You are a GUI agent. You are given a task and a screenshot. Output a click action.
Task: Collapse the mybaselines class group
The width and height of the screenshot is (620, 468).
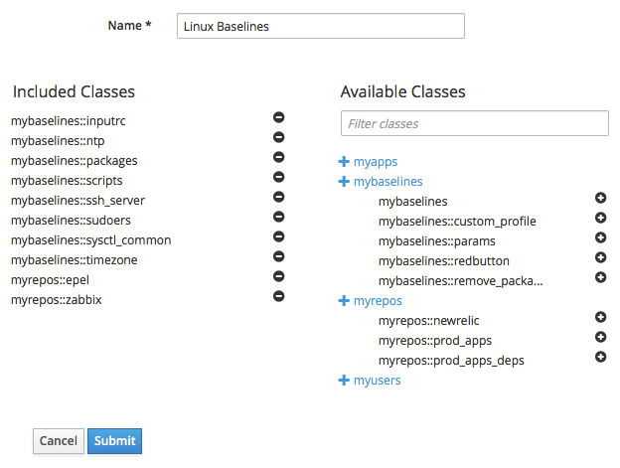[x=345, y=182]
